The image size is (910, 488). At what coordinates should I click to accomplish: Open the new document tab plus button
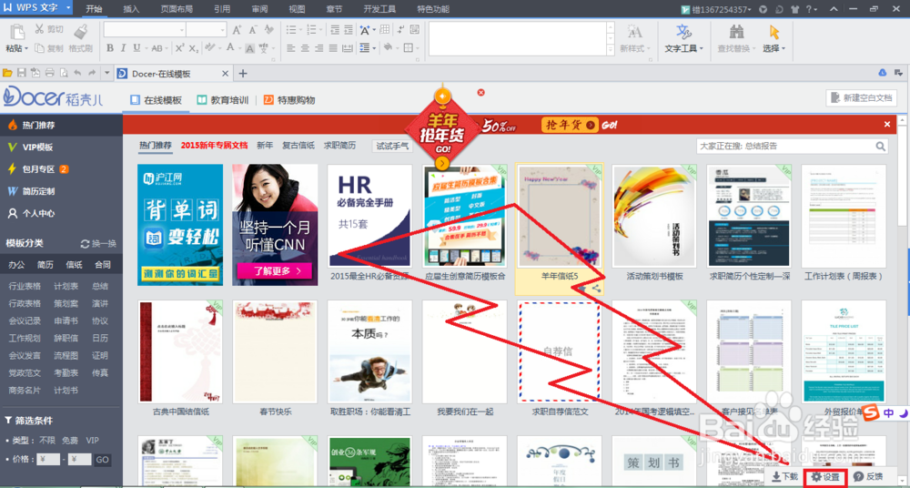(243, 73)
